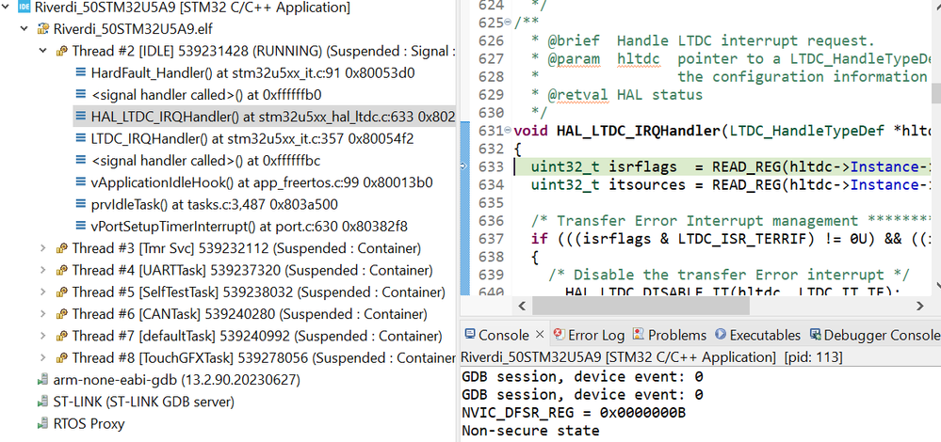941x442 pixels.
Task: Click the editor horizontal scrollbar thumb
Action: pos(641,306)
